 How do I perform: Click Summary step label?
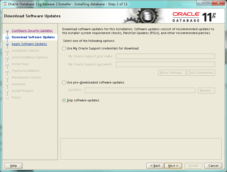coord(19,84)
